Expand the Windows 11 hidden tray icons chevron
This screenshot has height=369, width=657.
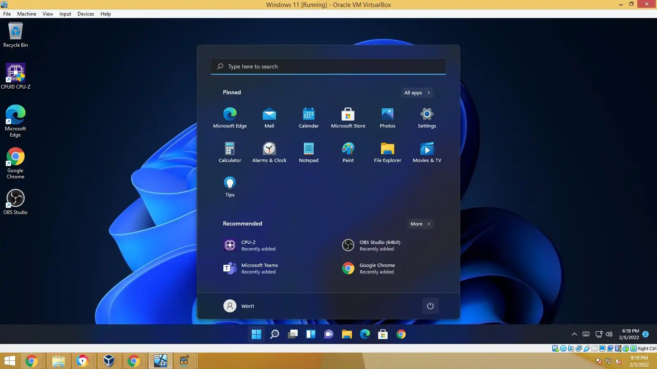(574, 334)
